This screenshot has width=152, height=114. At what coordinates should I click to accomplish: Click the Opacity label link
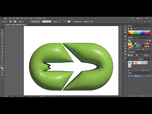click(55, 22)
